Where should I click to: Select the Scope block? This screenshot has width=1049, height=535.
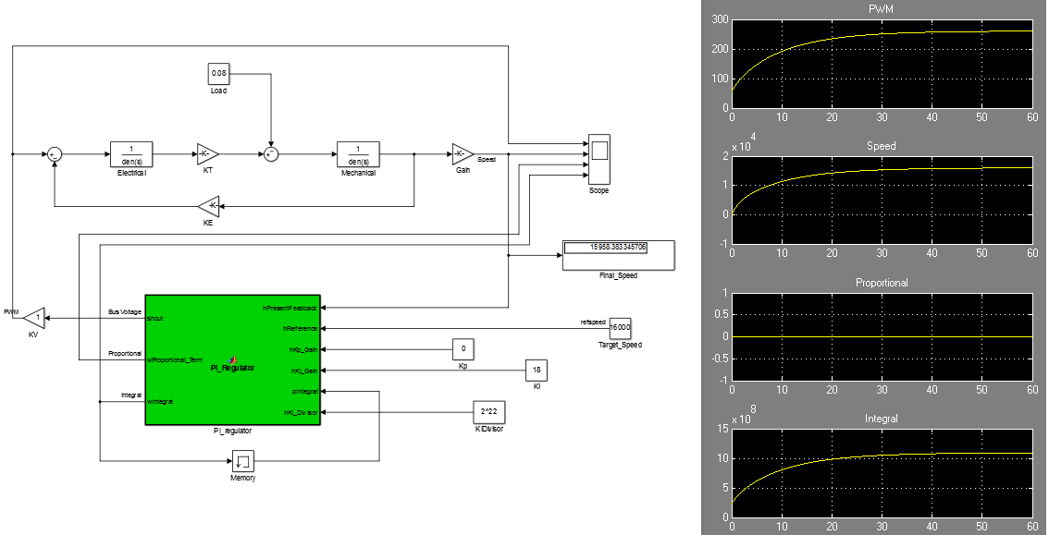pyautogui.click(x=599, y=160)
